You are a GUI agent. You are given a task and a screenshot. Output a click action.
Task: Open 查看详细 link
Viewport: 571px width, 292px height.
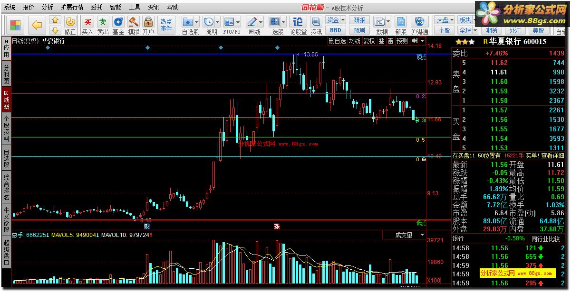click(552, 155)
